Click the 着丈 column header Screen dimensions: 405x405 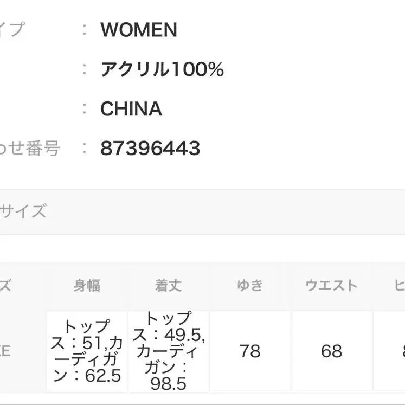click(168, 285)
